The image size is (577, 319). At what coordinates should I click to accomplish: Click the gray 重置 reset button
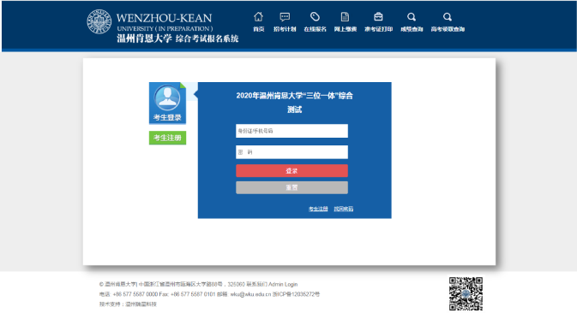292,187
